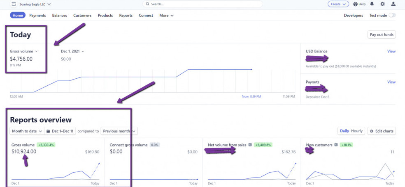The width and height of the screenshot is (405, 187).
Task: Click the notifications bell icon
Action: (x=372, y=4)
